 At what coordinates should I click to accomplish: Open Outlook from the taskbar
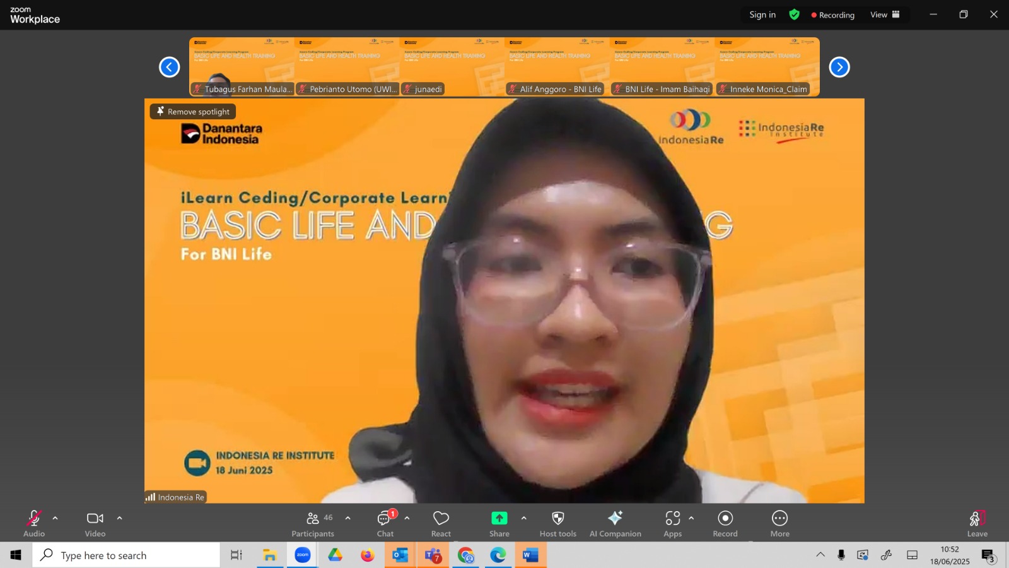[400, 555]
